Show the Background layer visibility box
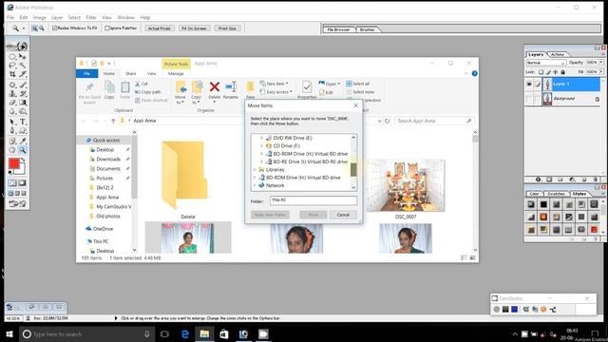 click(529, 99)
